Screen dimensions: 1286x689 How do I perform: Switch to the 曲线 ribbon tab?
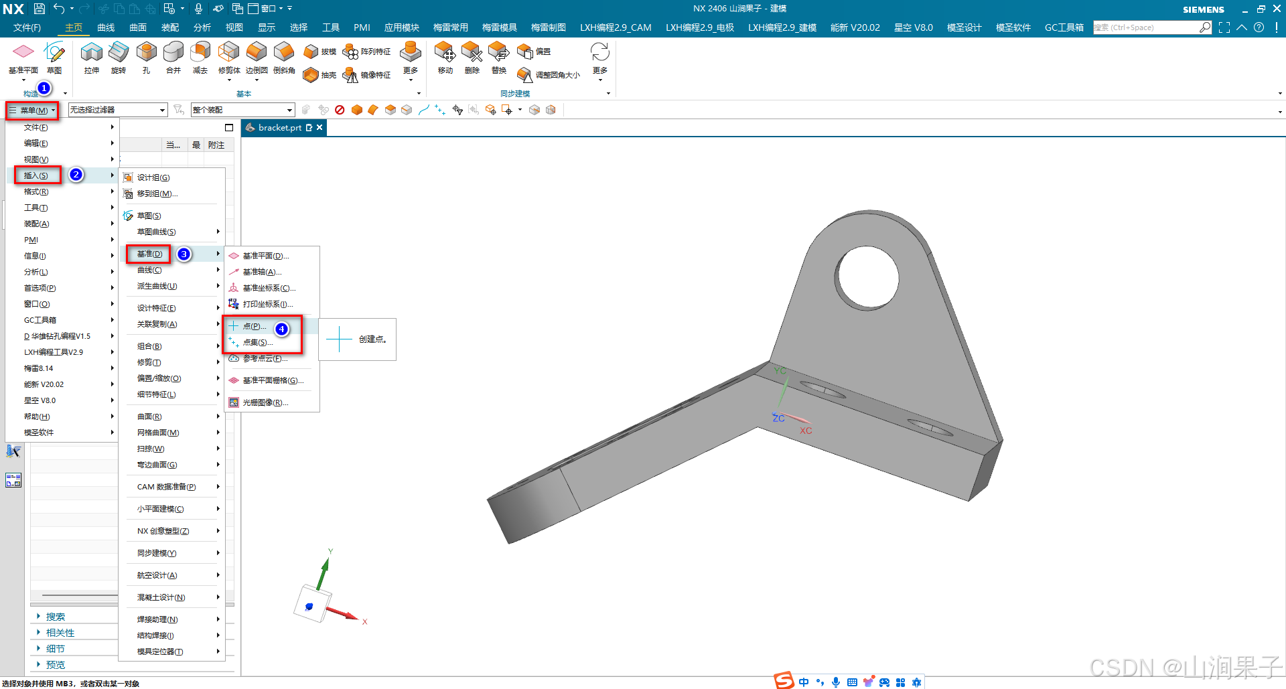click(x=106, y=27)
